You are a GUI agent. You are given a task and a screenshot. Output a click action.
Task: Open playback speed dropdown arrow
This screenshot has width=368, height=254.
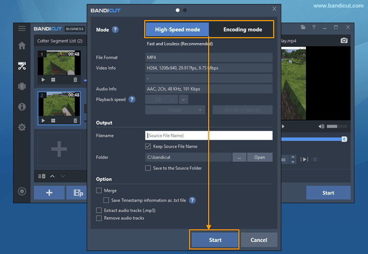coord(183,100)
